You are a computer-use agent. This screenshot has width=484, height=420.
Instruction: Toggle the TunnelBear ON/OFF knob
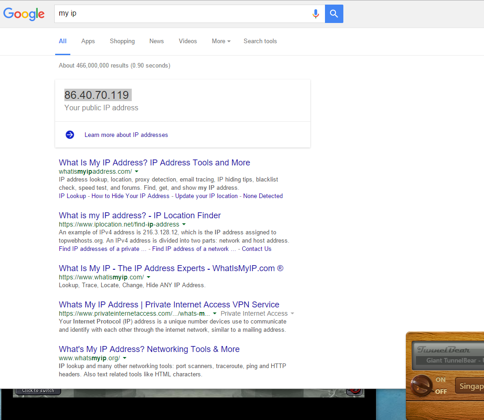click(421, 386)
